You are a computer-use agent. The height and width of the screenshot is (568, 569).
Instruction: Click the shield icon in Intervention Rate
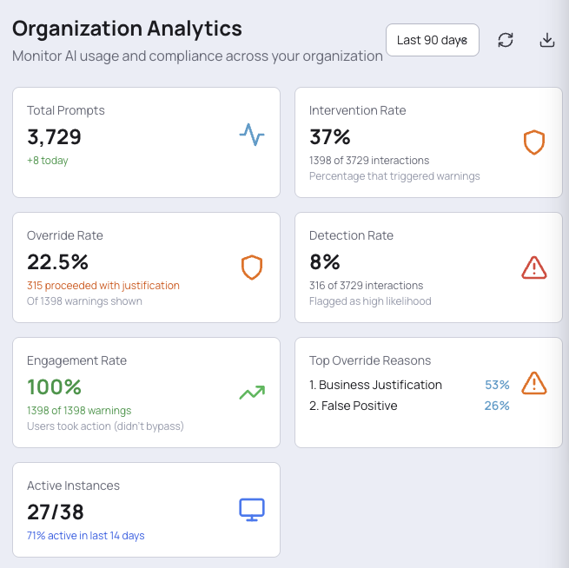(x=533, y=142)
